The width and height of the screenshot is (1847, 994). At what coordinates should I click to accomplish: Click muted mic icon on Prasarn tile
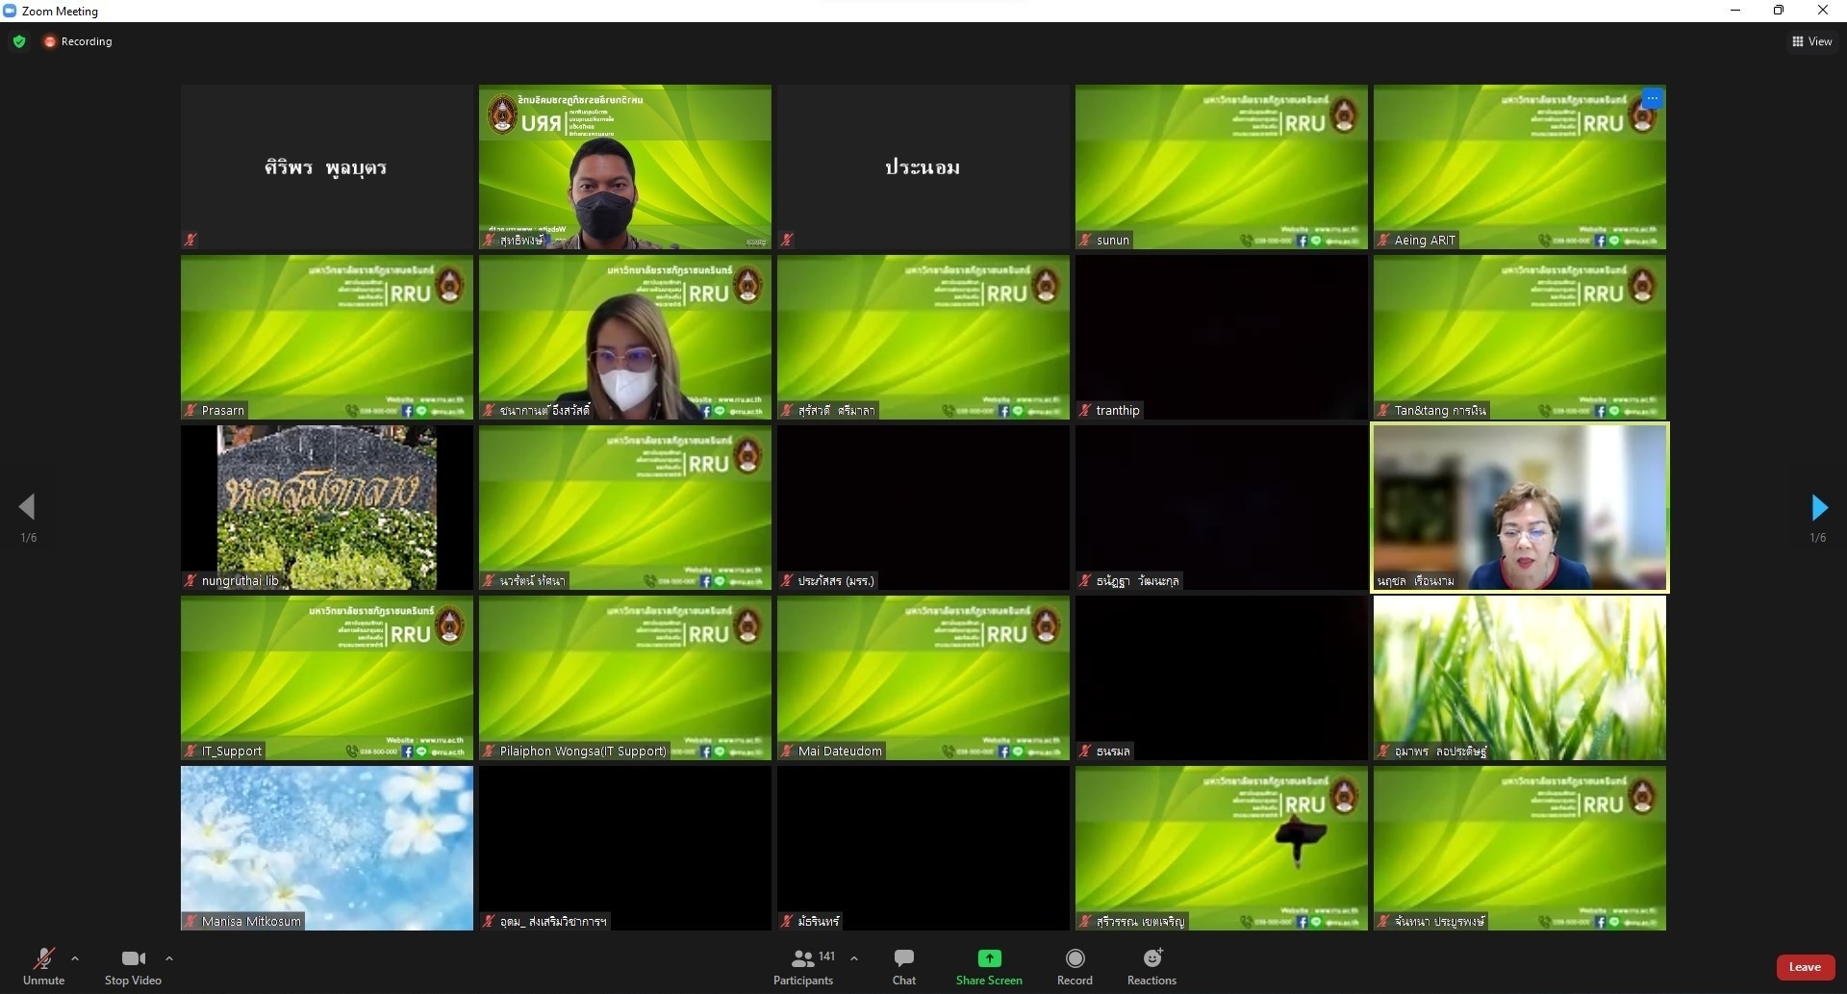coord(190,411)
